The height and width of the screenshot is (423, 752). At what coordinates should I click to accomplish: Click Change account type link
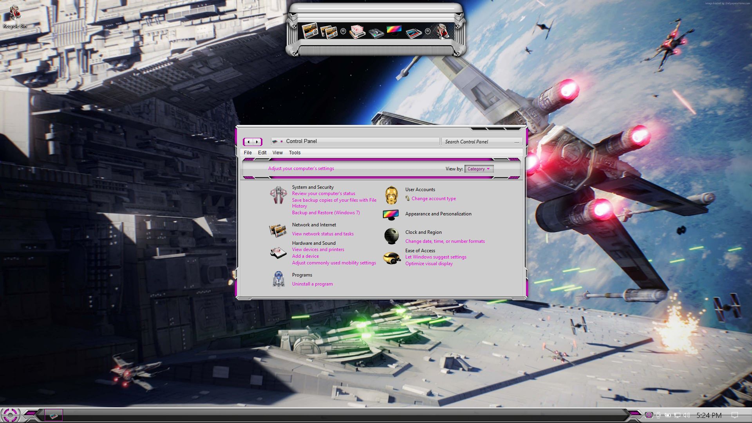click(434, 199)
